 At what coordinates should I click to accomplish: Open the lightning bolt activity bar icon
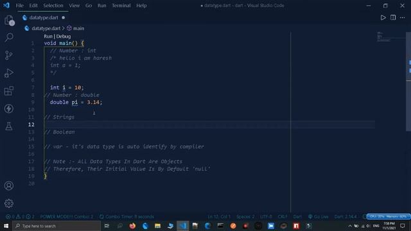click(9, 108)
